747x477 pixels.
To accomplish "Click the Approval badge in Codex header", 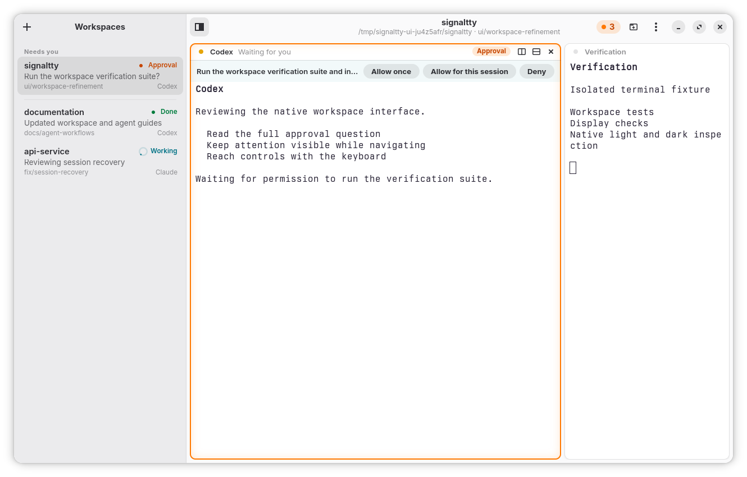I will 491,51.
